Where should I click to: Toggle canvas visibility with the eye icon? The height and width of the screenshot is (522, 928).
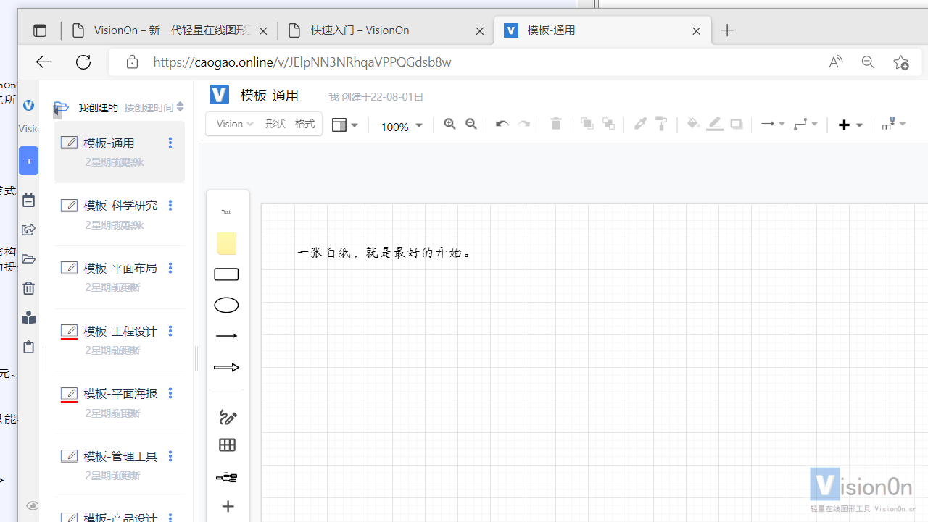(x=32, y=505)
